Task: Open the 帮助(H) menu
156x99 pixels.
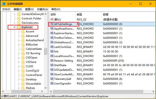Action: pyautogui.click(x=56, y=9)
